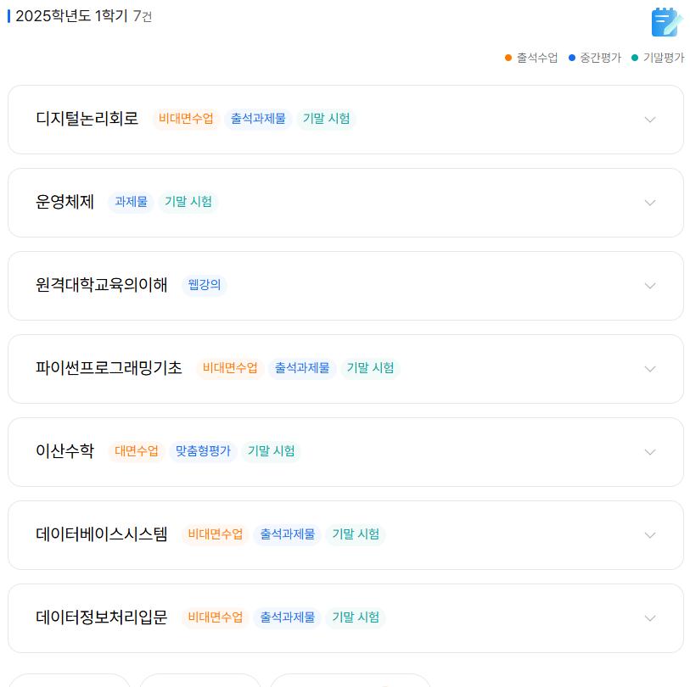This screenshot has width=690, height=687.
Task: Click 비대면수업 tag on 디지털논리회로
Action: (186, 118)
